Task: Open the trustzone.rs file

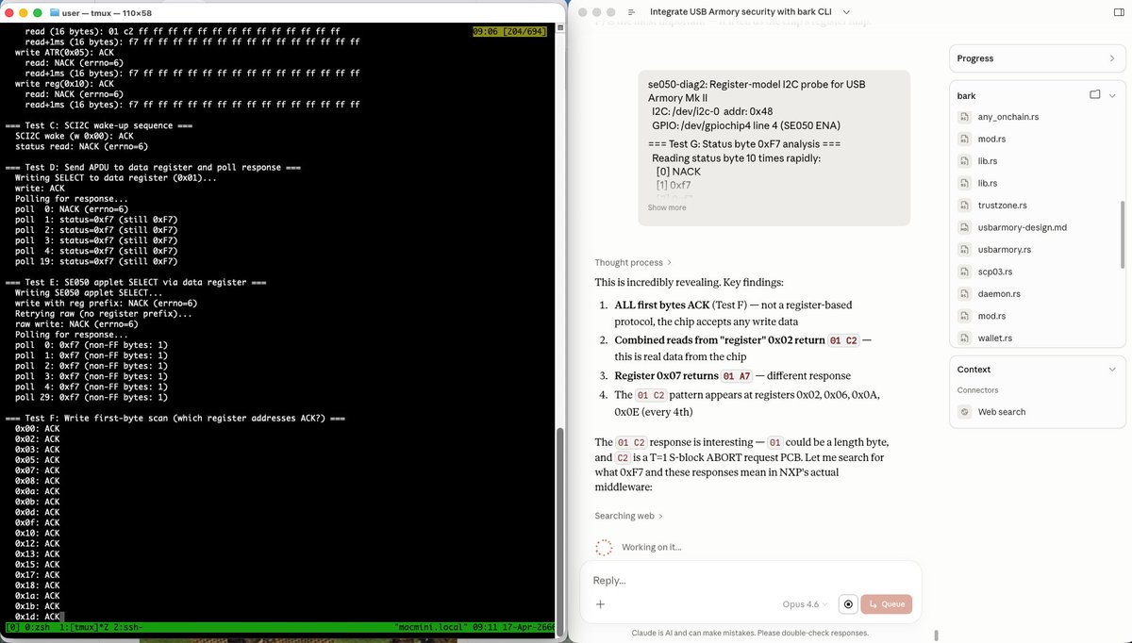Action: tap(1002, 206)
